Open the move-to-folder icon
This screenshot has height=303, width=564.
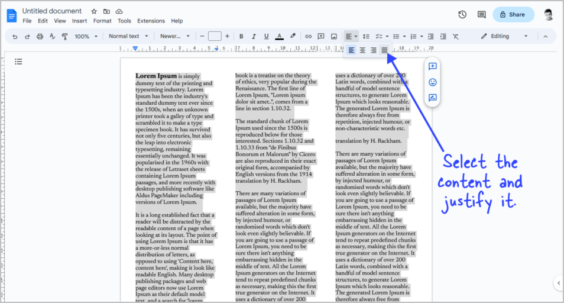(x=106, y=11)
